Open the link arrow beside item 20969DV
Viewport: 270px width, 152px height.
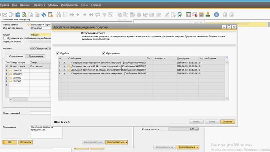[11, 74]
